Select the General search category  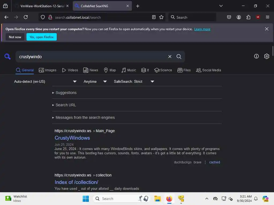click(25, 70)
